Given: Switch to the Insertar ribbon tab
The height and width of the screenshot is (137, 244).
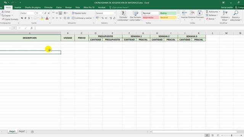Looking at the screenshot, I should point(18,8).
